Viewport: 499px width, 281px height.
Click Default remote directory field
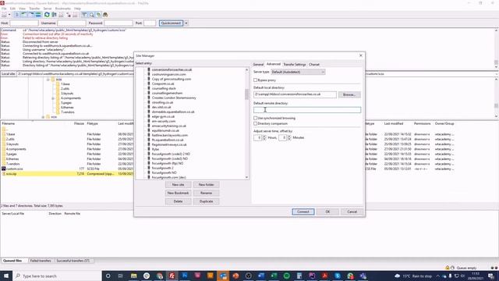coord(307,110)
